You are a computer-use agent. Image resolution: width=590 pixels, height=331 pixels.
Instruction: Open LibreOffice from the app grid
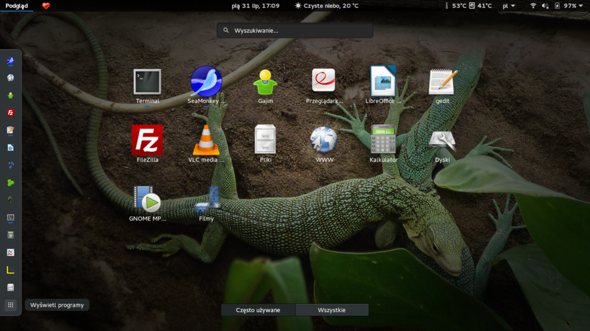click(383, 82)
